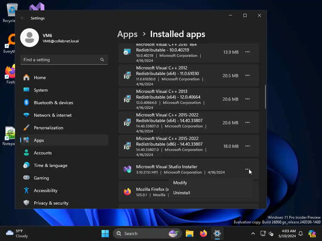Click the Find a setting search box
The width and height of the screenshot is (322, 241).
click(64, 60)
